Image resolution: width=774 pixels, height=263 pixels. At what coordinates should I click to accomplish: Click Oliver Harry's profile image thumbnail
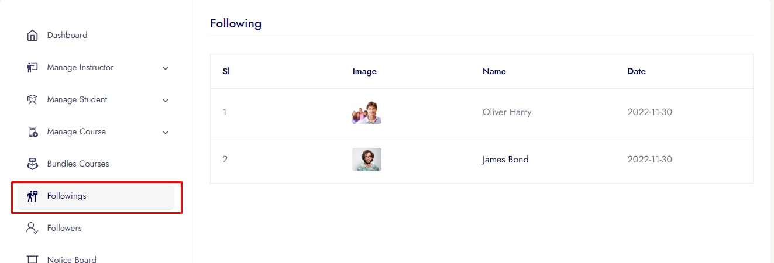point(367,112)
